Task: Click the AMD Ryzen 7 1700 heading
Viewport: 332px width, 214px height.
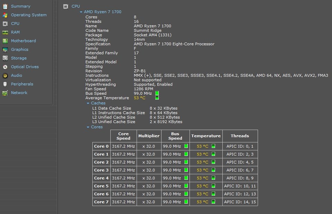Action: point(103,12)
